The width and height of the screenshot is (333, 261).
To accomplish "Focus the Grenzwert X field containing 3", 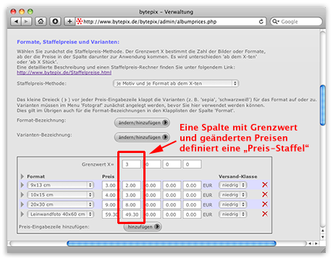I will coord(131,165).
